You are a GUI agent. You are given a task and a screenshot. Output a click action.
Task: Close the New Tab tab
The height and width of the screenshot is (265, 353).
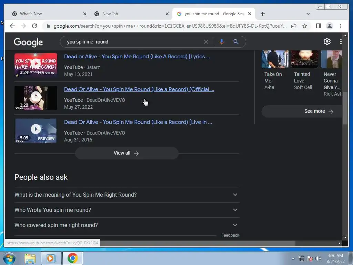[167, 14]
